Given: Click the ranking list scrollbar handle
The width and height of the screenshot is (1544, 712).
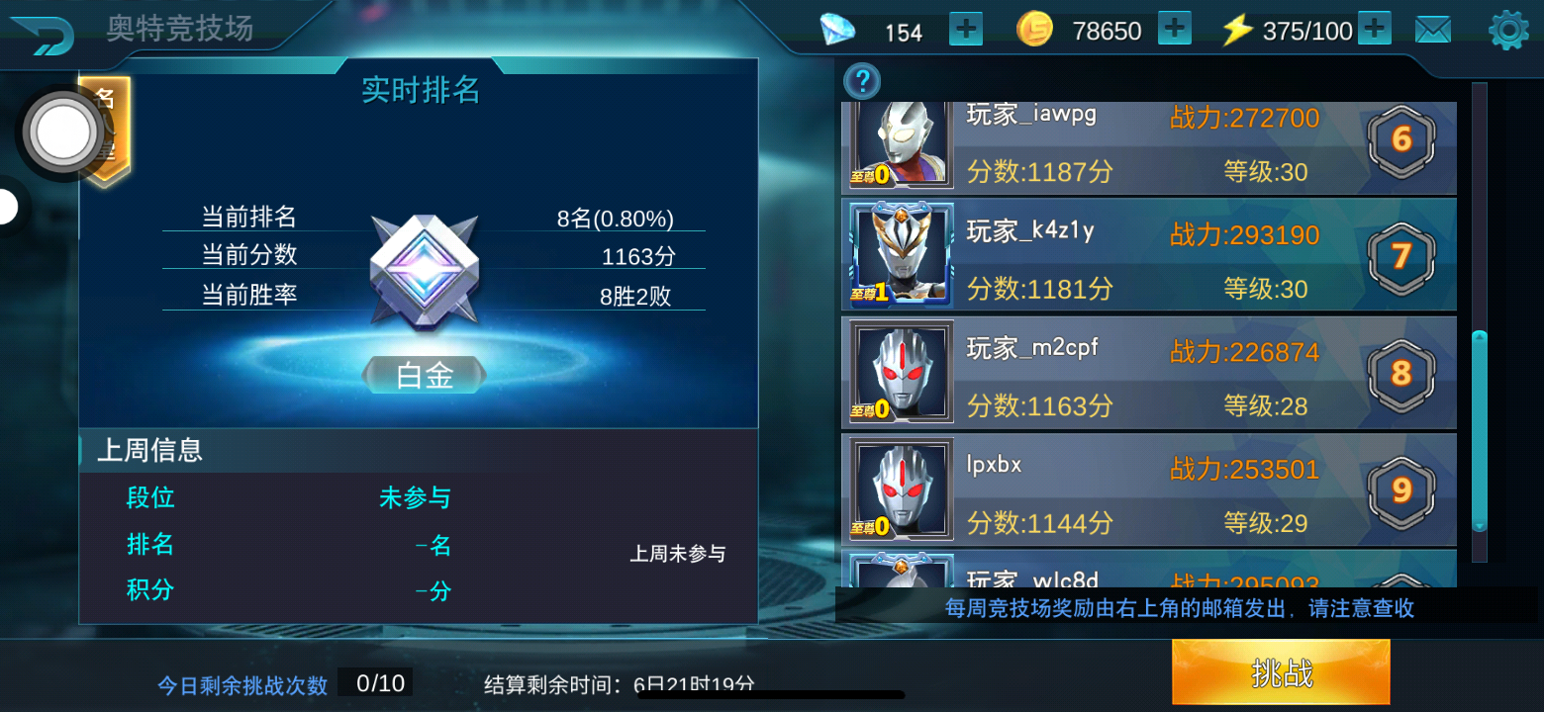Looking at the screenshot, I should tap(1480, 431).
